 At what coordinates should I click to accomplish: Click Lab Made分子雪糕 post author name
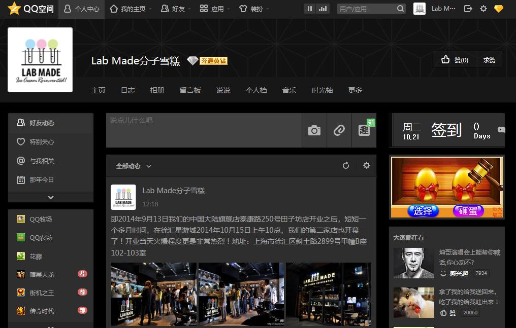tap(173, 191)
